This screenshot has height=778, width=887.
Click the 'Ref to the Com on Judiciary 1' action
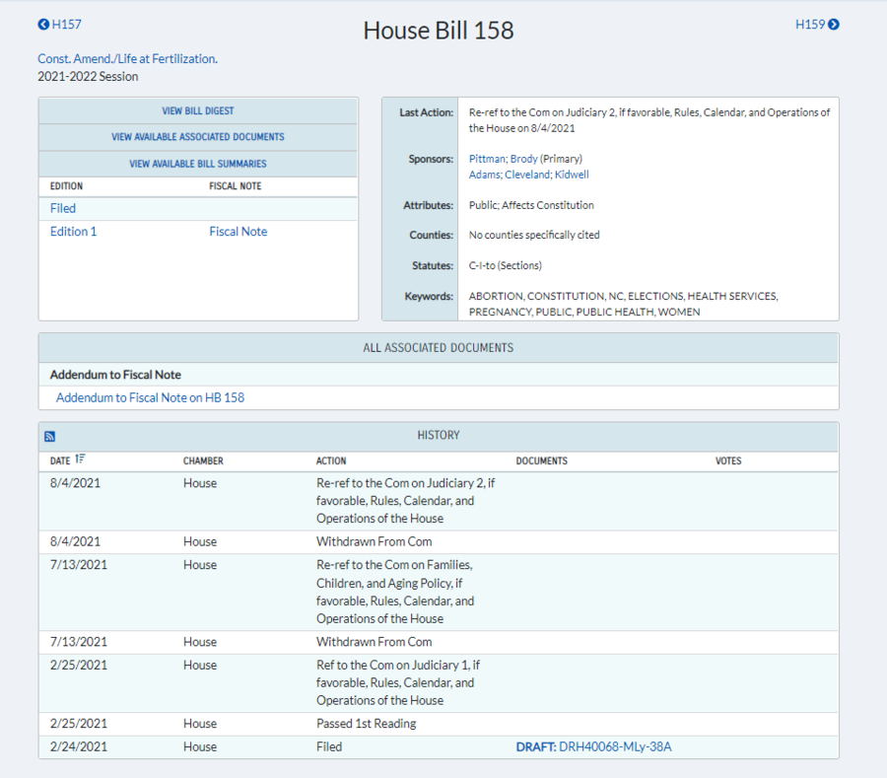[x=398, y=682]
